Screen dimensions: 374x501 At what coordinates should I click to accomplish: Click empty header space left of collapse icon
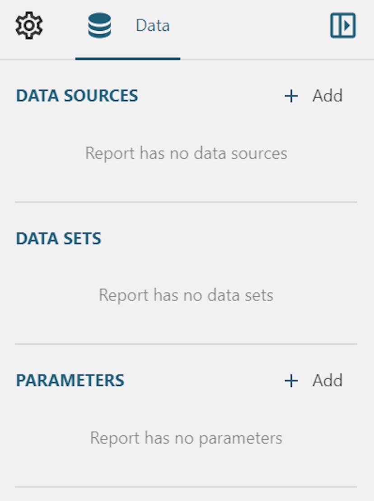pyautogui.click(x=253, y=26)
